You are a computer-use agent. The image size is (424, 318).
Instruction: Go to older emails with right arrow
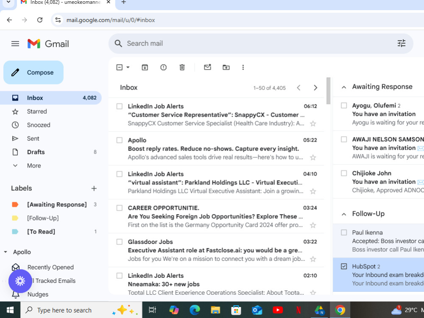coord(315,88)
